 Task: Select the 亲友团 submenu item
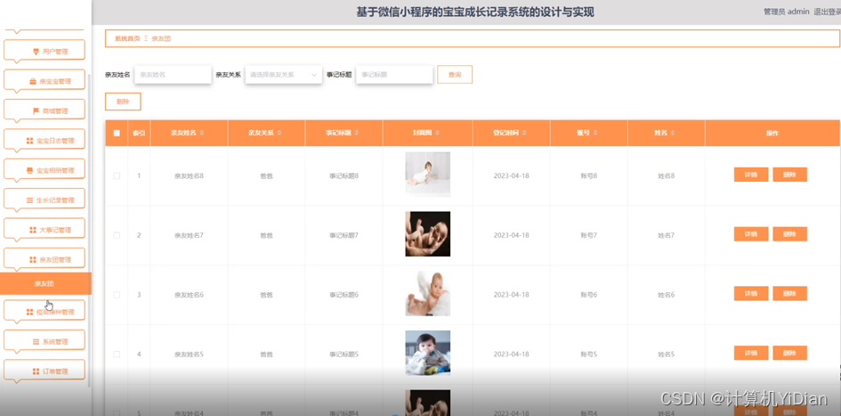(45, 283)
